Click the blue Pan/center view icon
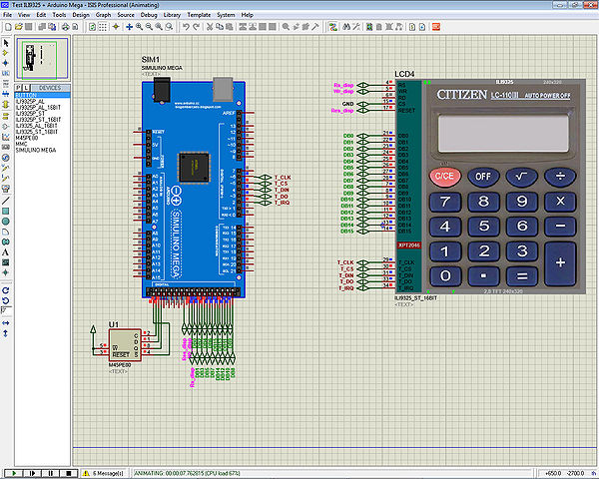The height and width of the screenshot is (479, 599). click(x=129, y=27)
